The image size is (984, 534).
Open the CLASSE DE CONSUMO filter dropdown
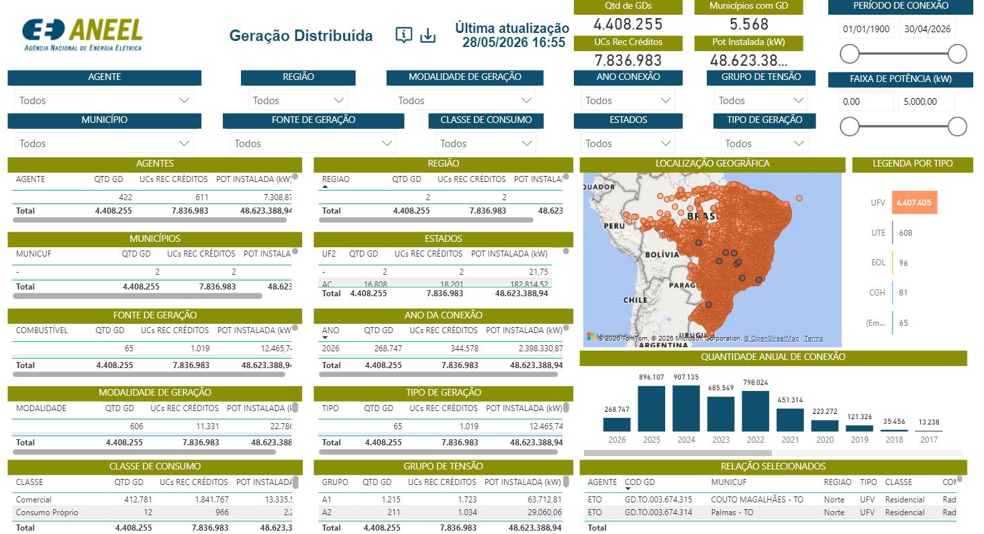coord(486,144)
